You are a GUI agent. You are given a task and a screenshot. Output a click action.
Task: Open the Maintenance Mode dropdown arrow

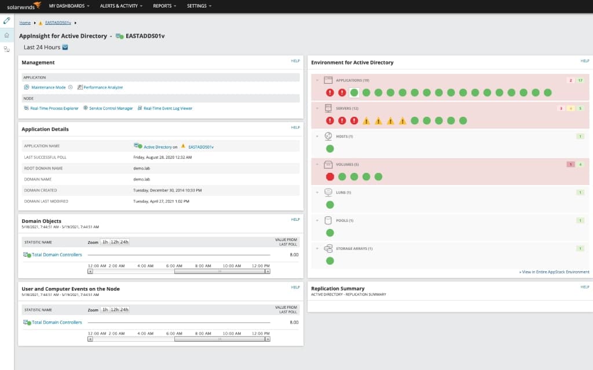70,87
